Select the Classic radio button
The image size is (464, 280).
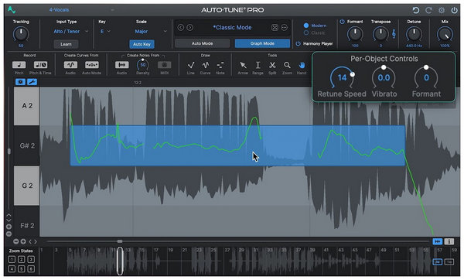pos(306,32)
